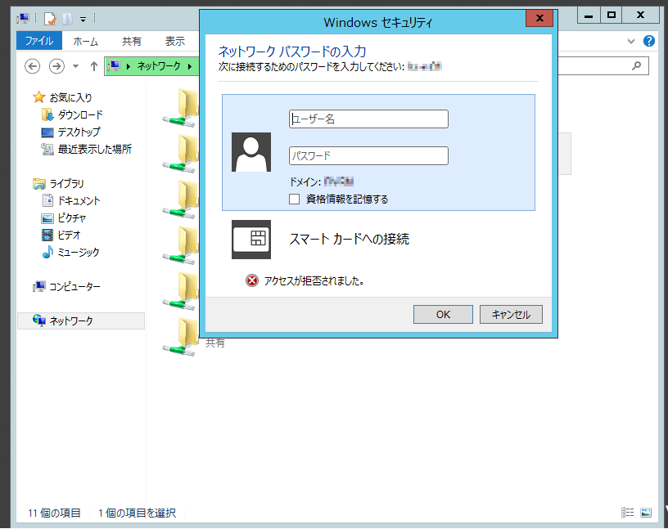Image resolution: width=668 pixels, height=529 pixels.
Task: Click the shared folder icon labeled 共有
Action: (180, 338)
